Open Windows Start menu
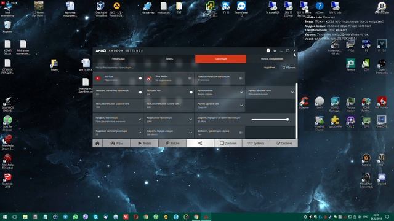The image size is (394, 221). 5,217
